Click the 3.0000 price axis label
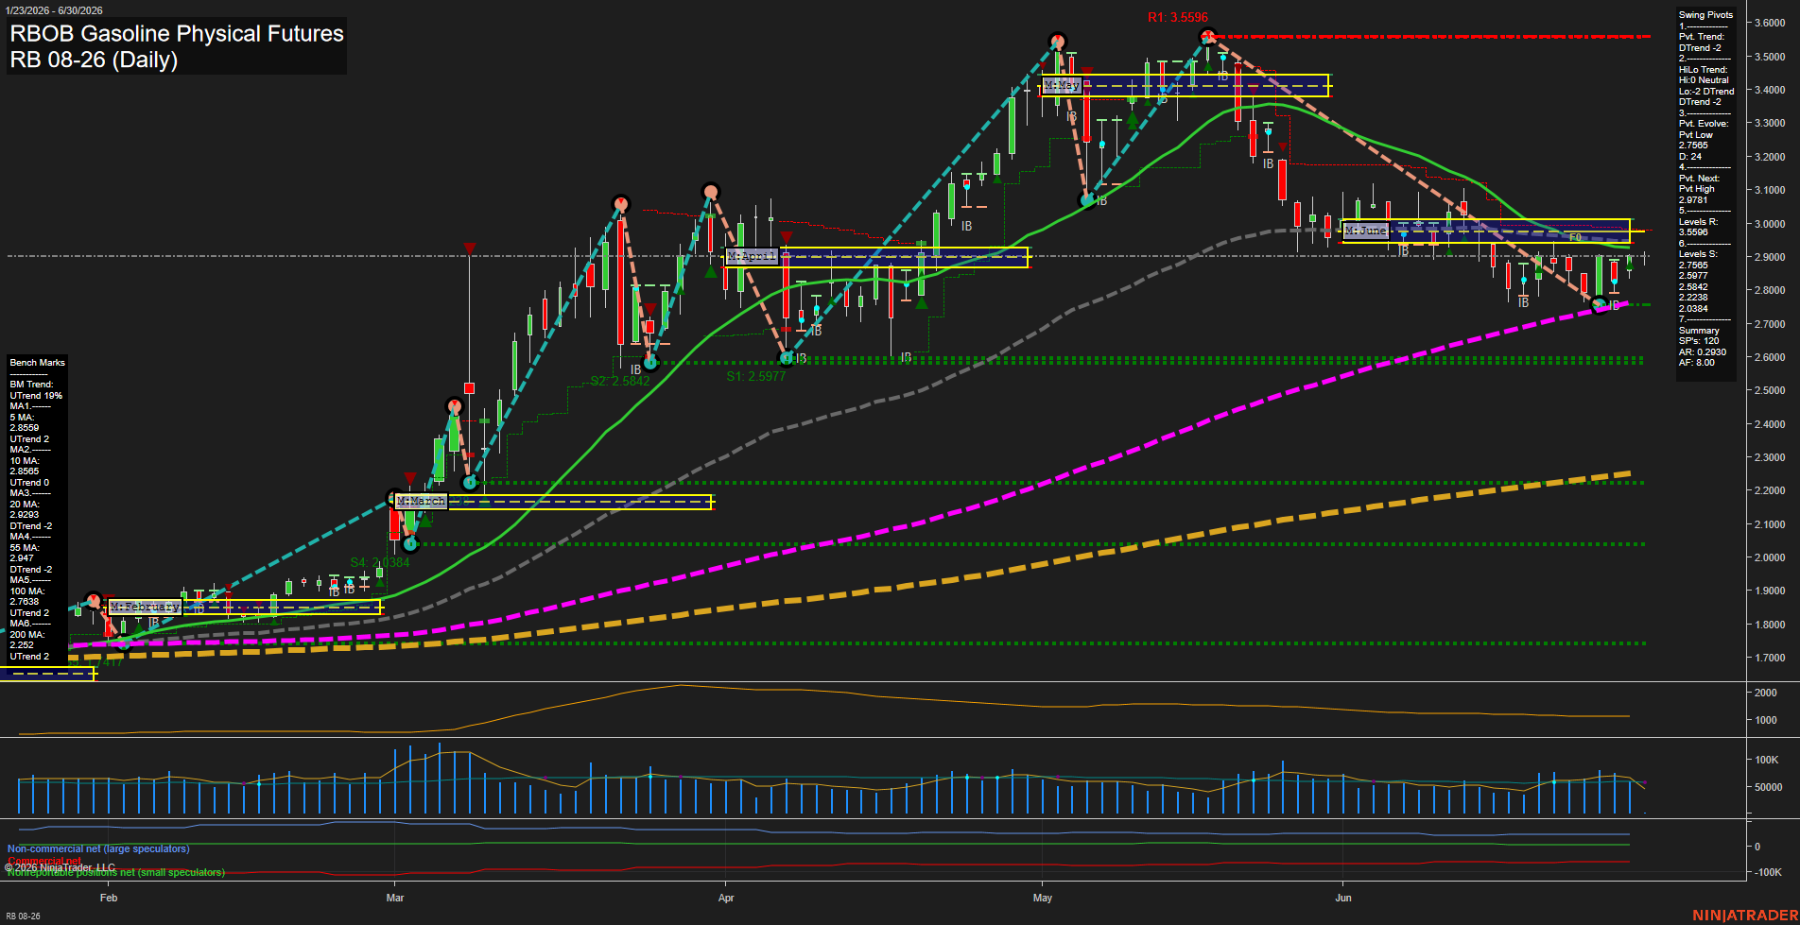The height and width of the screenshot is (925, 1800). [x=1770, y=224]
